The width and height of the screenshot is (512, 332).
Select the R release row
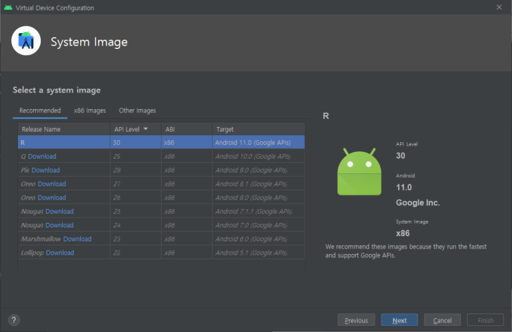(x=162, y=142)
